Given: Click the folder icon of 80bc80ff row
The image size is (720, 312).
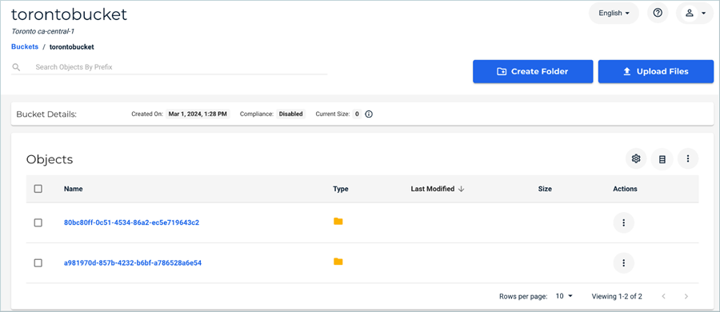Looking at the screenshot, I should pos(338,222).
